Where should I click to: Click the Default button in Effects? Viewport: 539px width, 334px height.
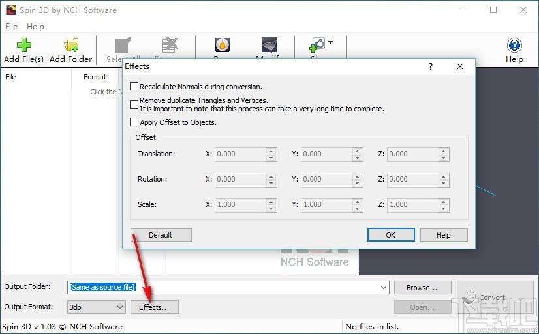coord(161,235)
